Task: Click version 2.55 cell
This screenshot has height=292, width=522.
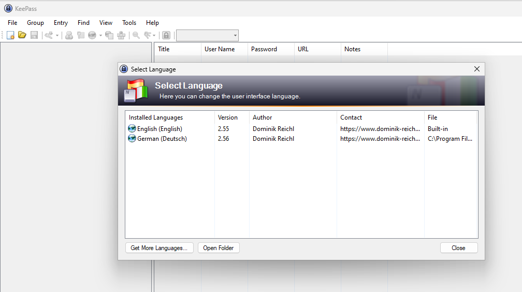Action: pyautogui.click(x=223, y=128)
